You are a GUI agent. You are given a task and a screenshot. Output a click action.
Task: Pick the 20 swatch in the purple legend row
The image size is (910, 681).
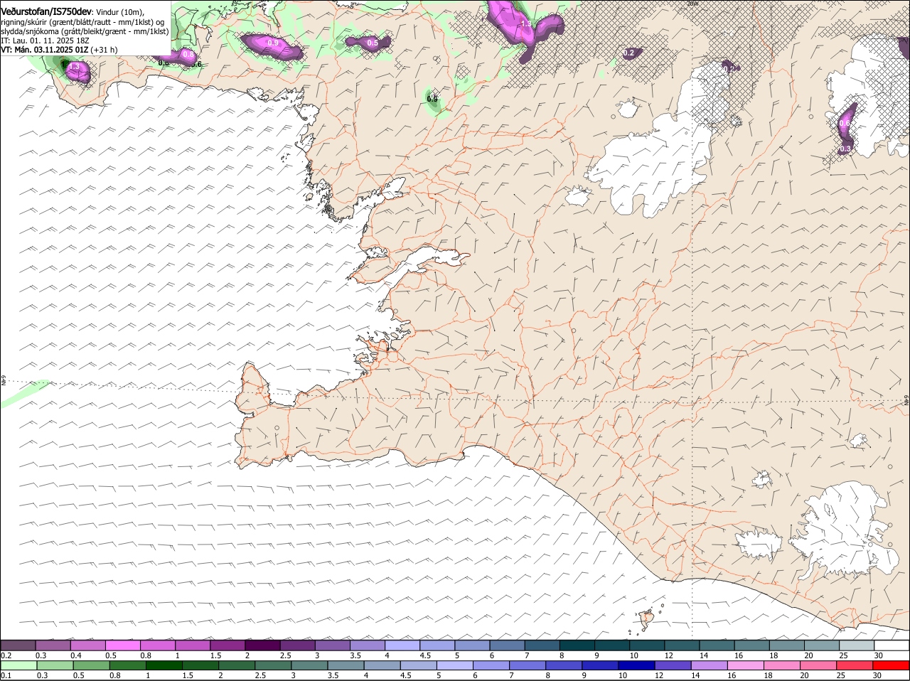pyautogui.click(x=822, y=645)
